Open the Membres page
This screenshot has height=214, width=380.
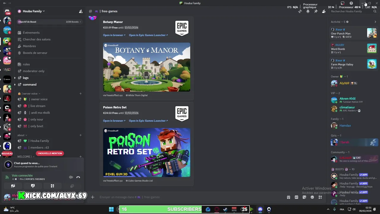[50, 46]
